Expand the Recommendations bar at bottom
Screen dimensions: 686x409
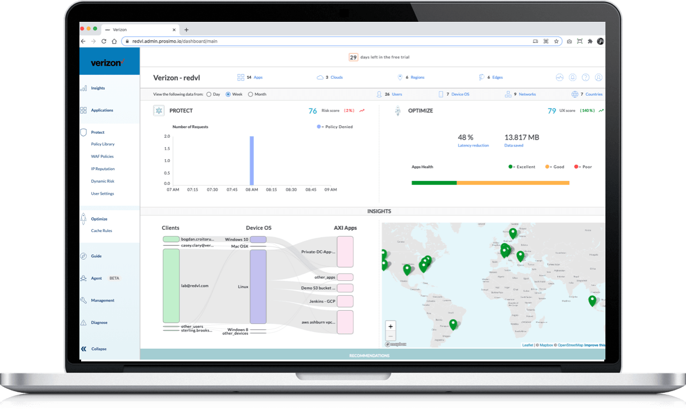tap(369, 356)
